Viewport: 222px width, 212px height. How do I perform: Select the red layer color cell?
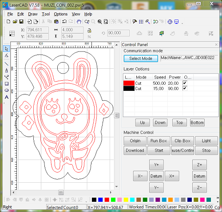pyautogui.click(x=129, y=83)
